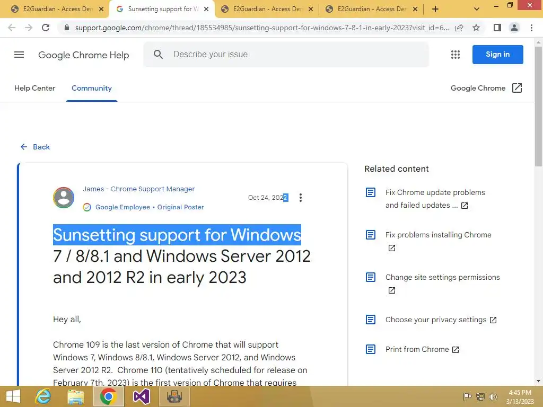Click the Hey all, greeting text

[67, 319]
